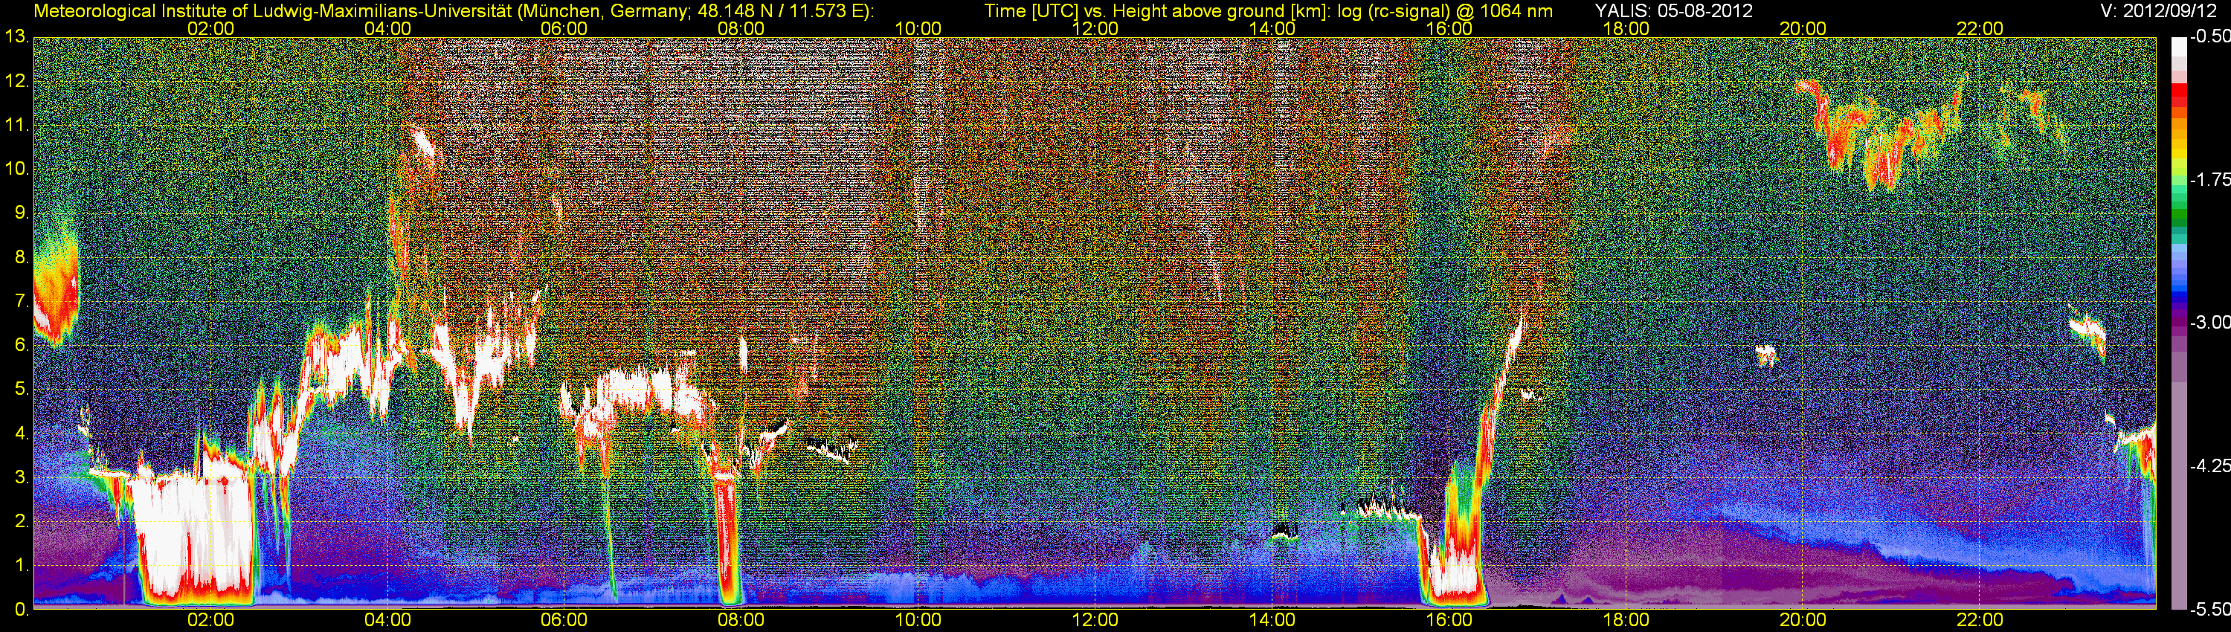Select the 12:00 label on the top time axis
The image size is (2231, 632).
[x=1095, y=28]
